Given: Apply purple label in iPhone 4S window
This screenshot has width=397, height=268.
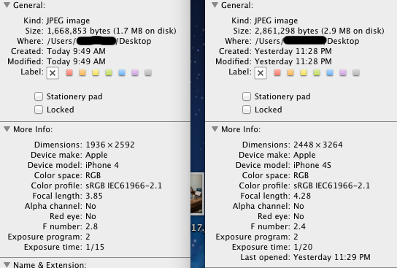Looking at the screenshot, I should [343, 73].
